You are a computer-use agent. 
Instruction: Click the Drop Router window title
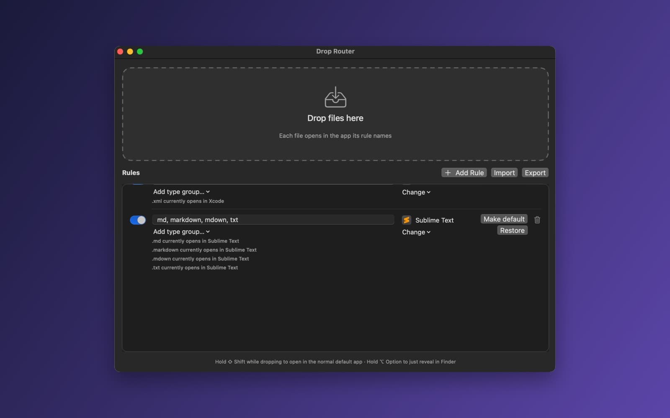[335, 51]
